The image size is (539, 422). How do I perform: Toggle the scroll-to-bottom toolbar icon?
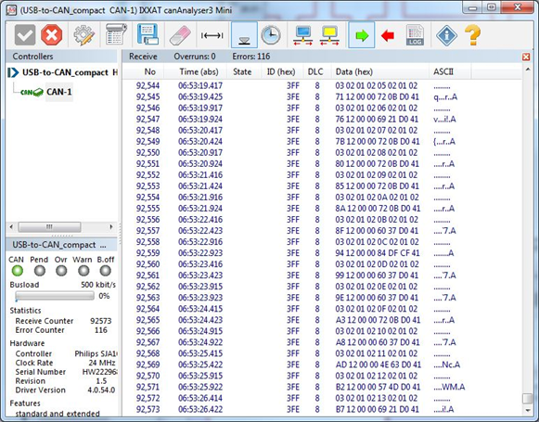[x=244, y=35]
